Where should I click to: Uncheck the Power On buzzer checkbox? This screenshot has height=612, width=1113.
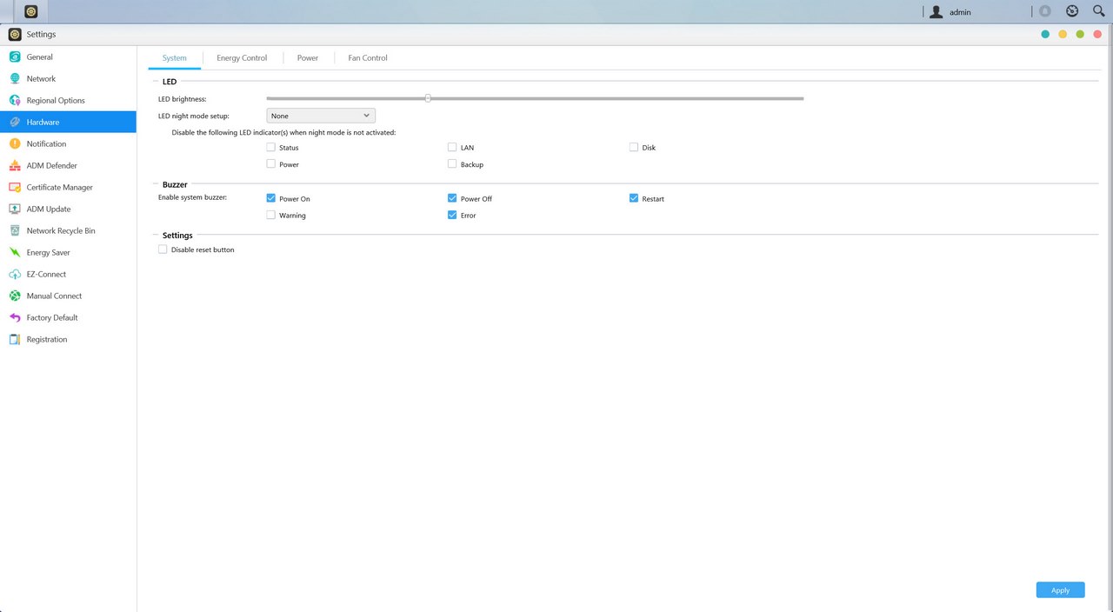[x=271, y=198]
